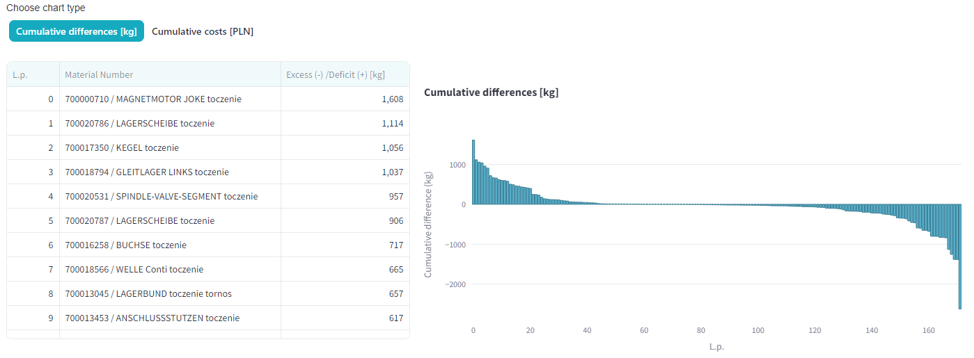Sort by Material Number column header
974x358 pixels.
point(170,74)
